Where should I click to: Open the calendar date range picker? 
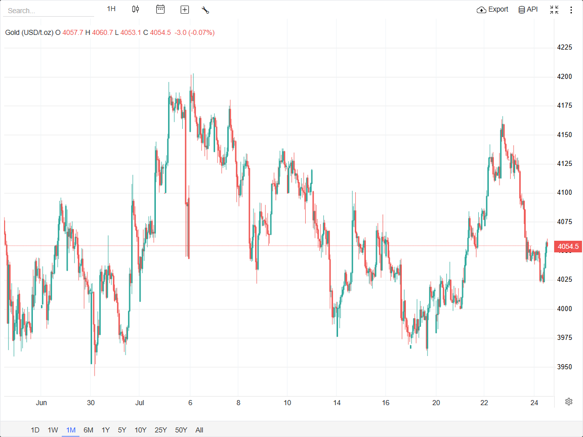[160, 9]
